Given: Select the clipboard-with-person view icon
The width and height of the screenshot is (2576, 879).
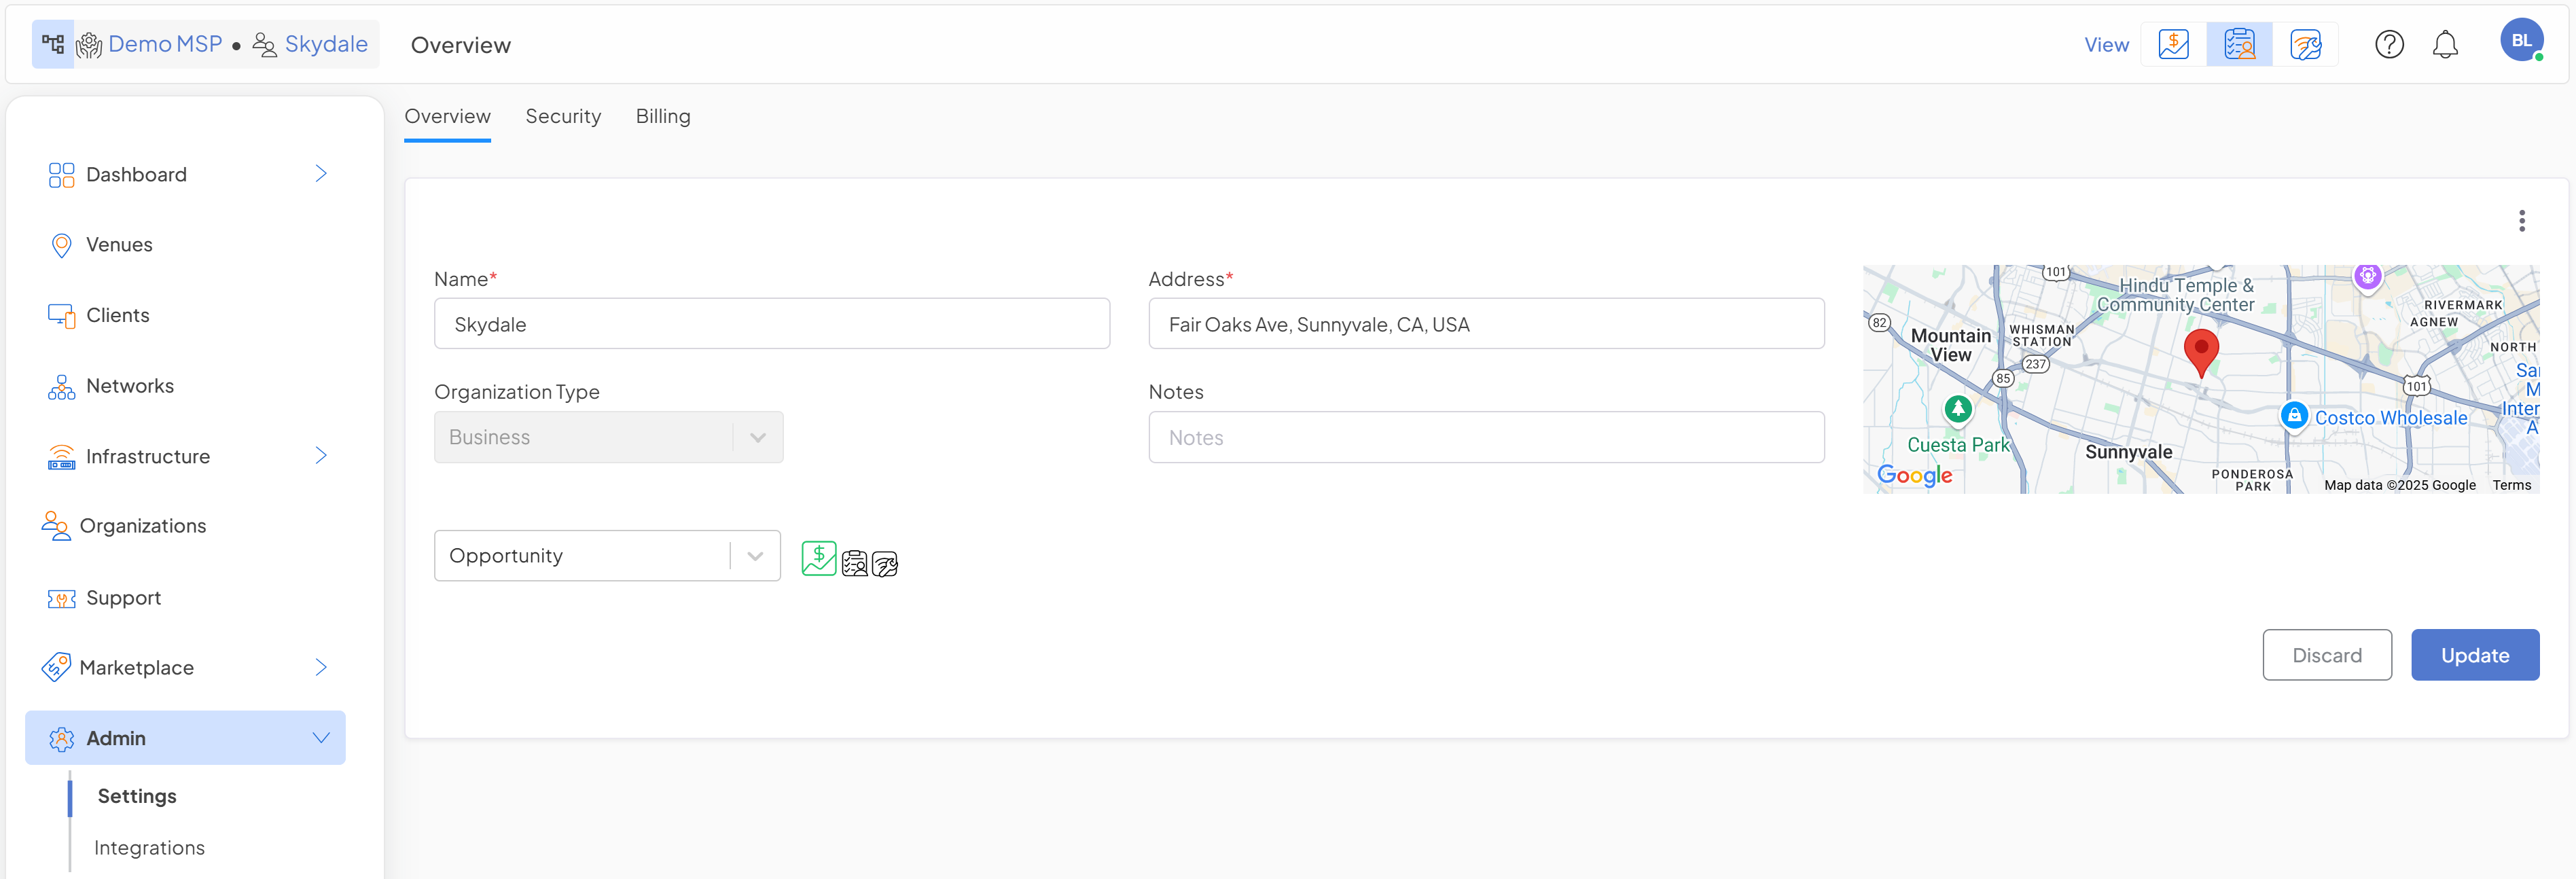Looking at the screenshot, I should pos(2239,44).
